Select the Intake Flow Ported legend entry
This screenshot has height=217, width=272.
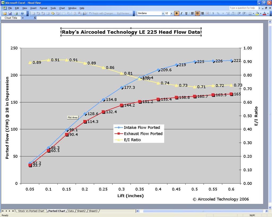tap(142, 127)
